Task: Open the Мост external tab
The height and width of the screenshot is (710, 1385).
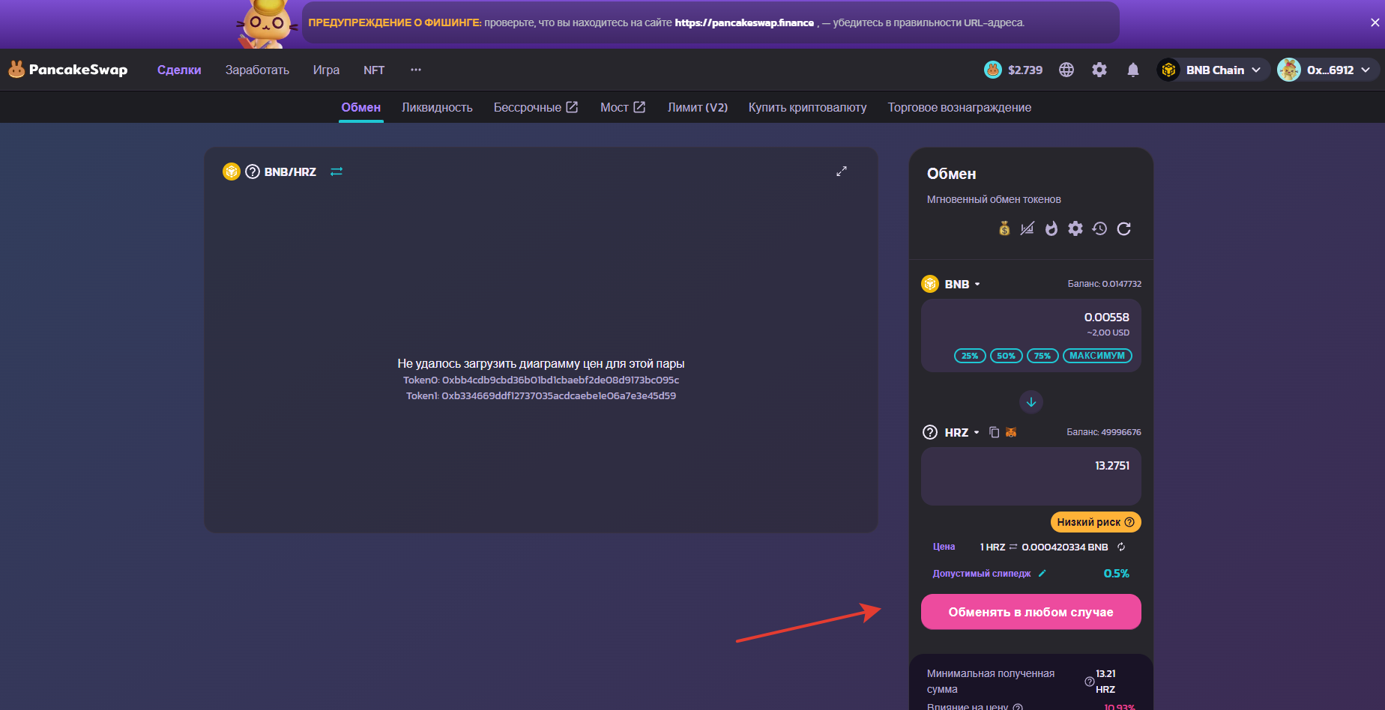Action: click(623, 107)
